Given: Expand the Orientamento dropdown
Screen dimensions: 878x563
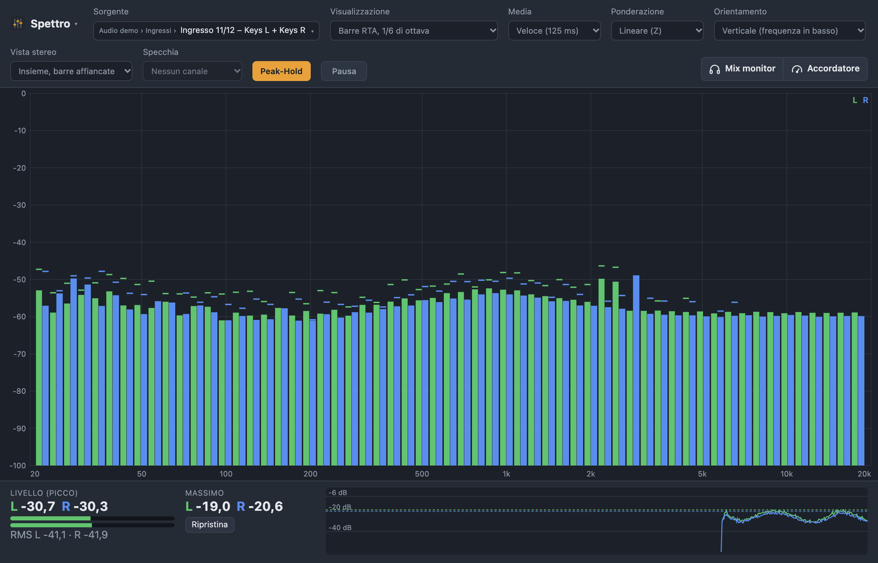Looking at the screenshot, I should [790, 30].
